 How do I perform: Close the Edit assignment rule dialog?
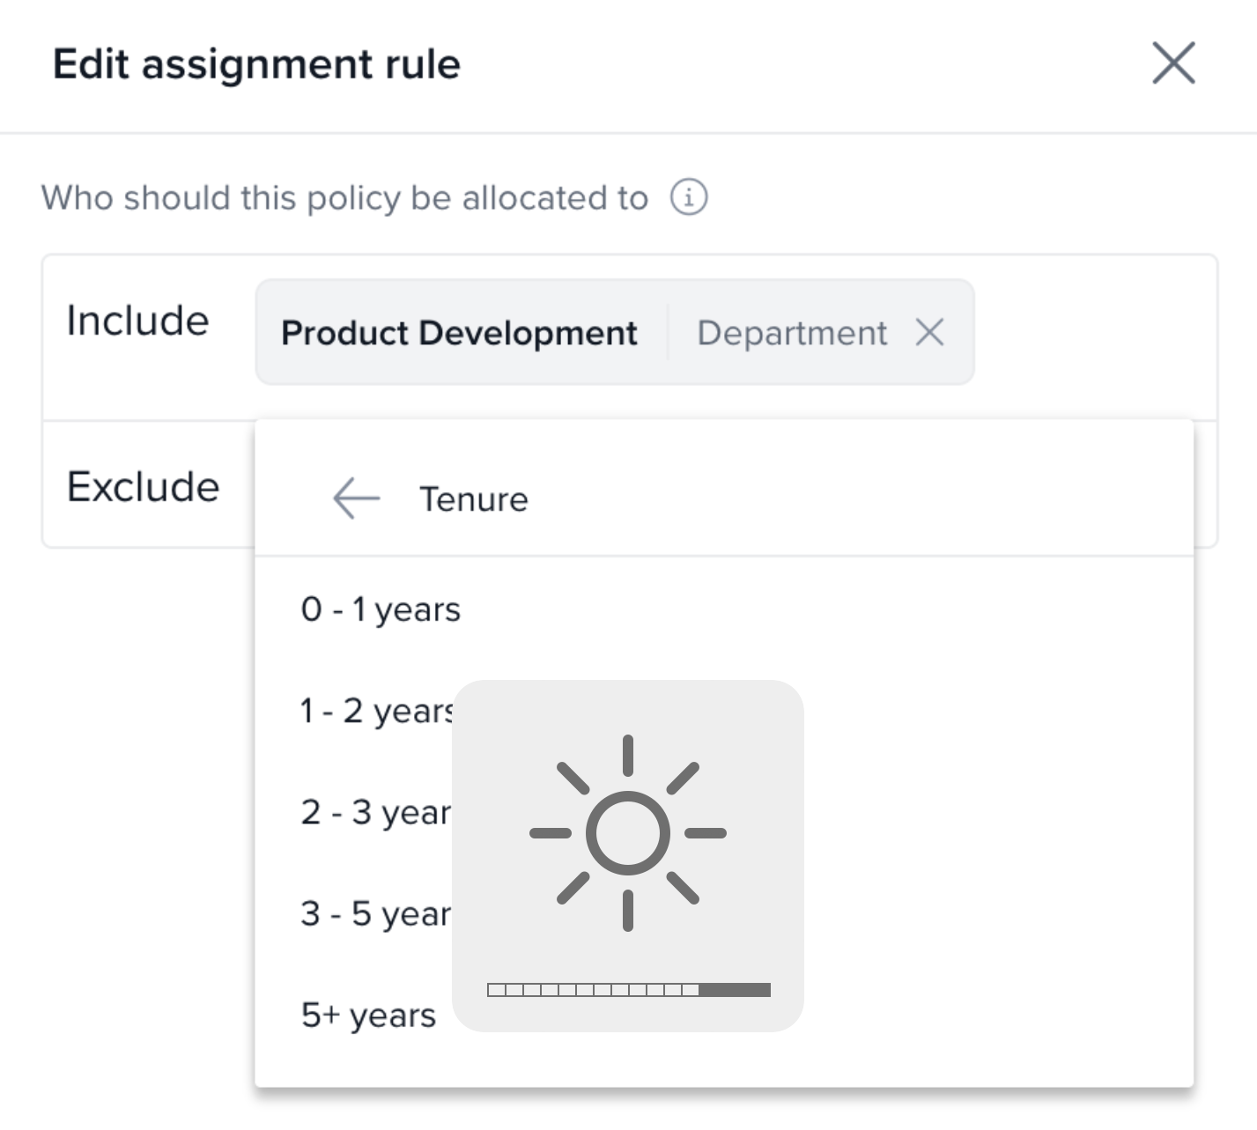[1173, 63]
